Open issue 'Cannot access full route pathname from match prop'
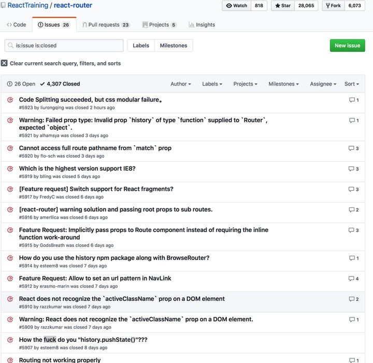Image resolution: width=373 pixels, height=363 pixels. point(95,148)
